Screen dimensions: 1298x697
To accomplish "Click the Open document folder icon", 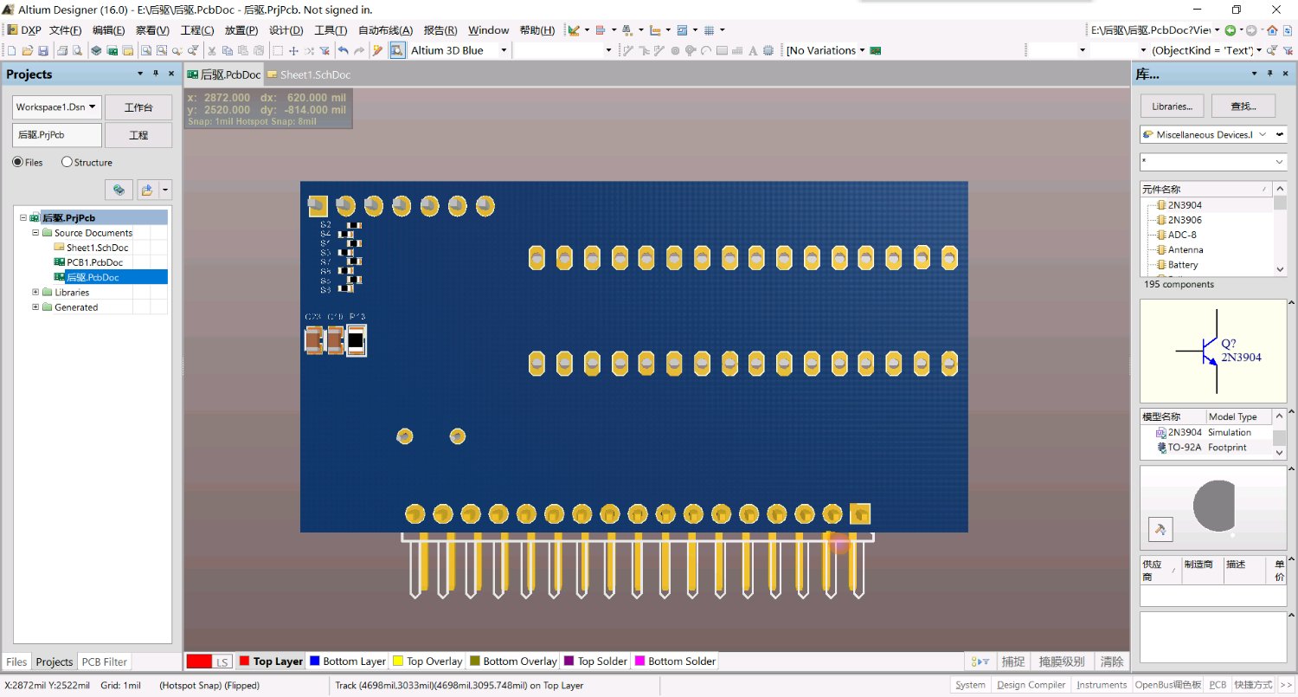I will click(x=28, y=51).
